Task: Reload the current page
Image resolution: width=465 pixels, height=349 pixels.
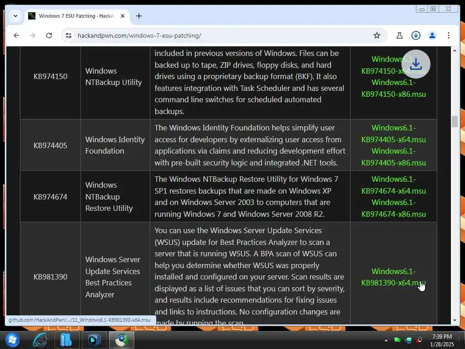Action: pos(49,35)
